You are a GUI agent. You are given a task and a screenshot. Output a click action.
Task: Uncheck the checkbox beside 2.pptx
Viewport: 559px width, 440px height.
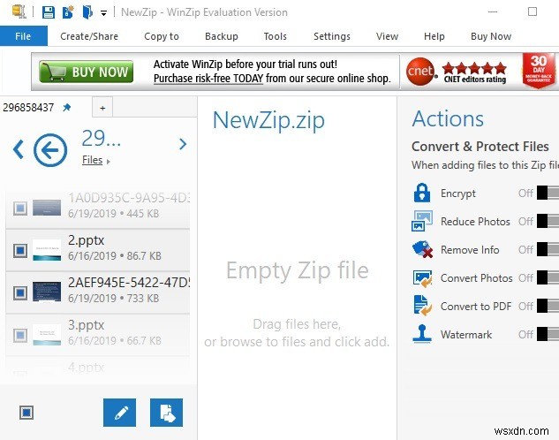point(20,251)
